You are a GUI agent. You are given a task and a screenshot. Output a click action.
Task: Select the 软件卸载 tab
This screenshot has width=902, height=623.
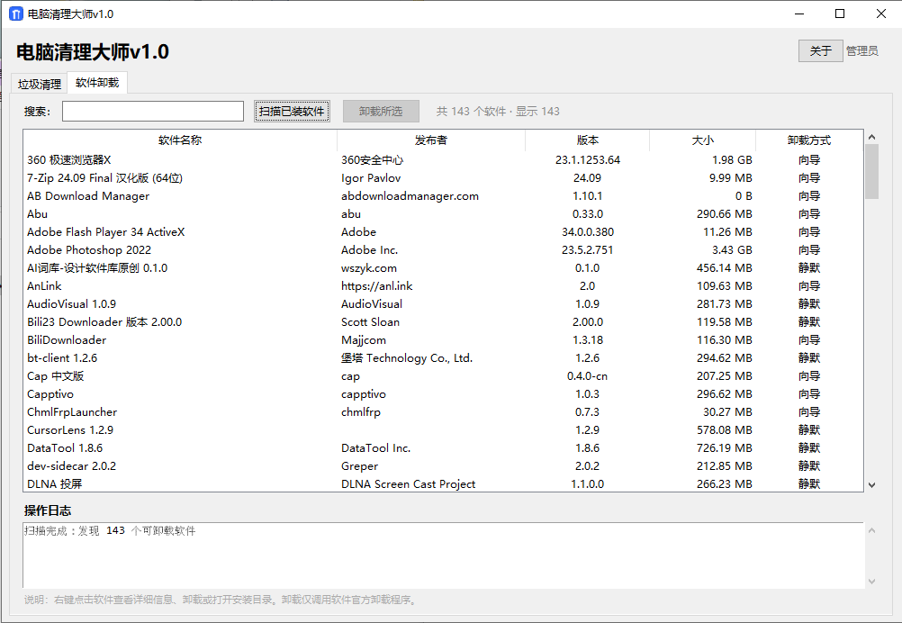(x=97, y=83)
